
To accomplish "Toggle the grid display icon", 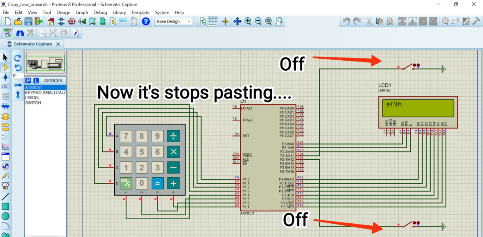I will click(213, 21).
